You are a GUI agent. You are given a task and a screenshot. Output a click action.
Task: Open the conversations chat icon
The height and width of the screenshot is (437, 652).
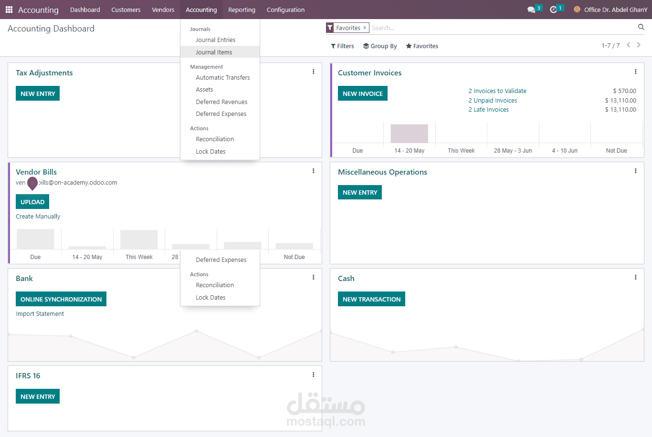coord(531,10)
